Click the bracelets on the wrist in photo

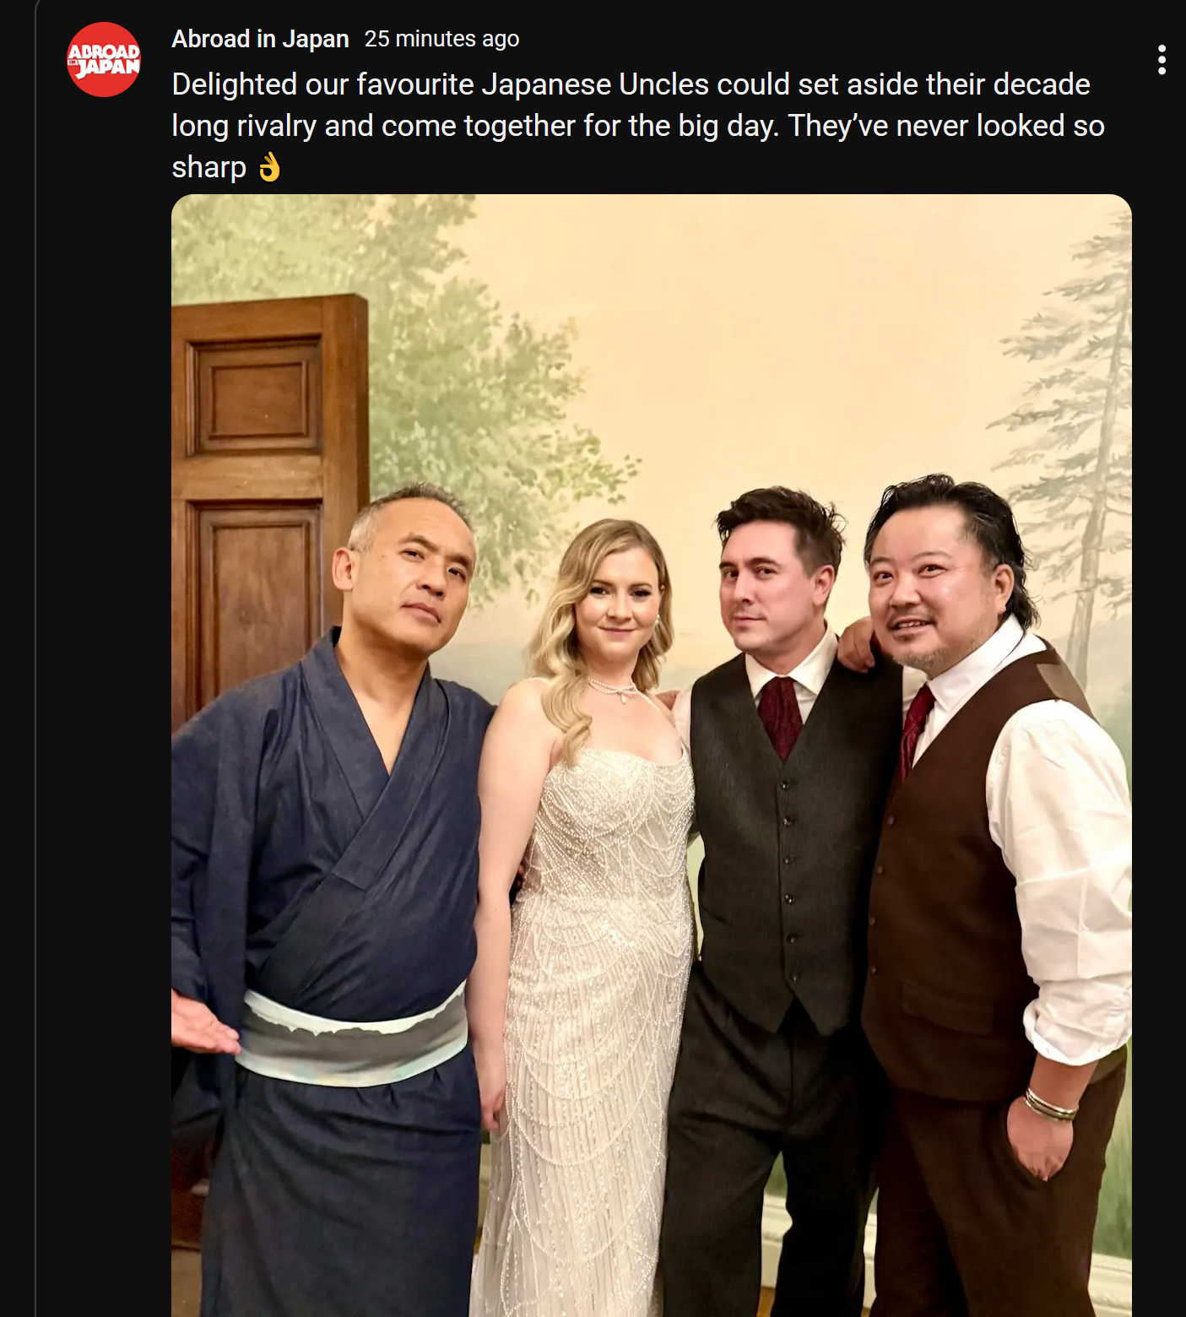1050,1105
